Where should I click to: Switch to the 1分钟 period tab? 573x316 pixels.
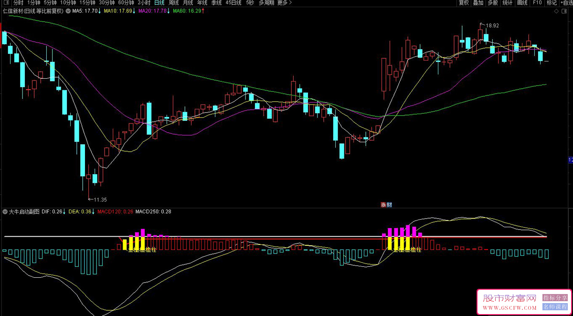click(x=34, y=3)
